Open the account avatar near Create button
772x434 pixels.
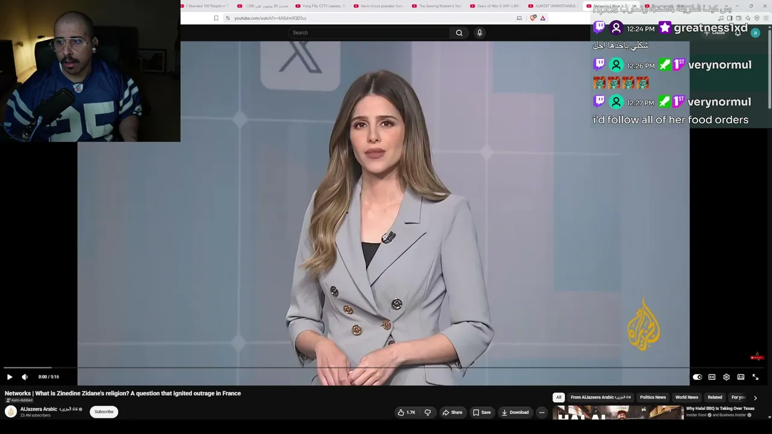point(755,33)
